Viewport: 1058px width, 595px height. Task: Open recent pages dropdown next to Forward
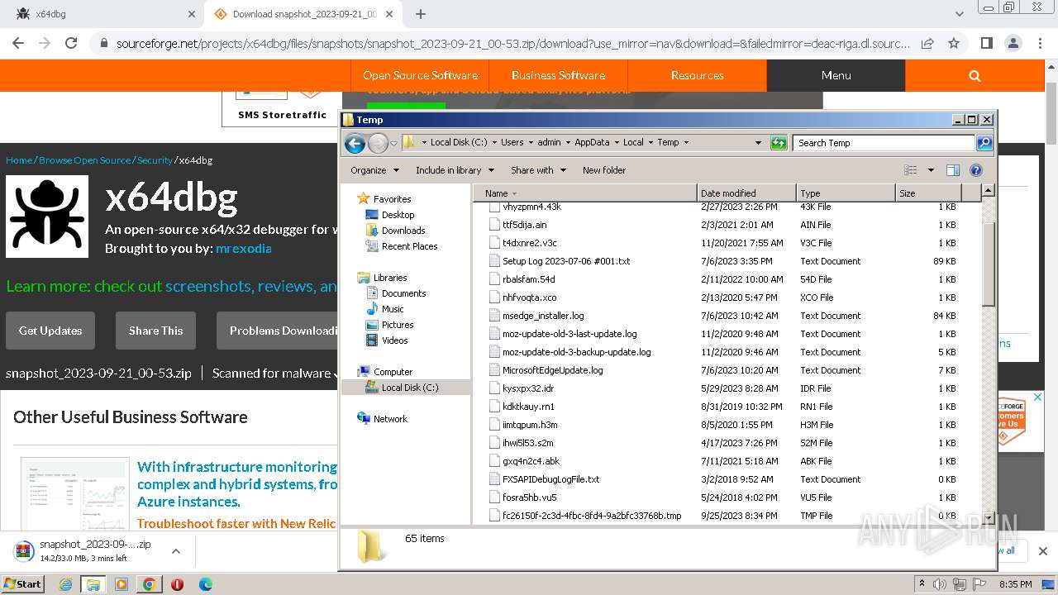click(394, 143)
